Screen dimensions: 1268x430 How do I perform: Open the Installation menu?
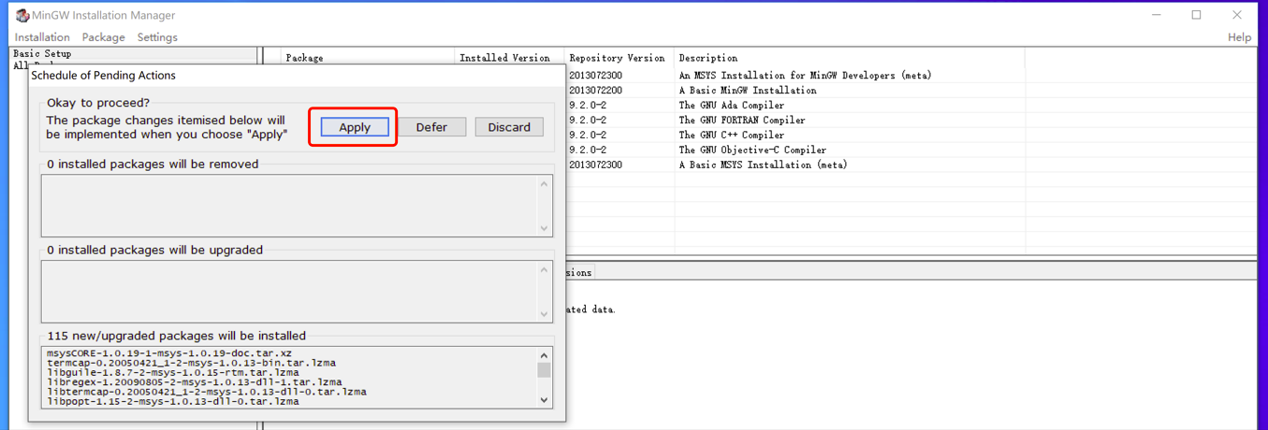pos(42,37)
